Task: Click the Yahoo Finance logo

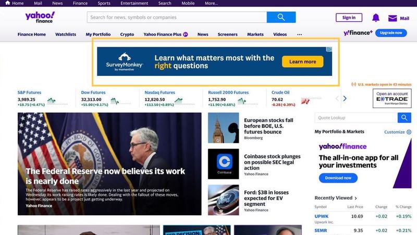Action: coord(40,17)
